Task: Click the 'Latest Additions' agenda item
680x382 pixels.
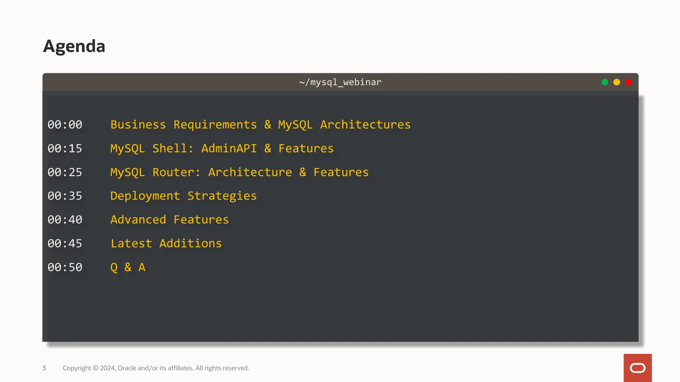Action: point(166,244)
